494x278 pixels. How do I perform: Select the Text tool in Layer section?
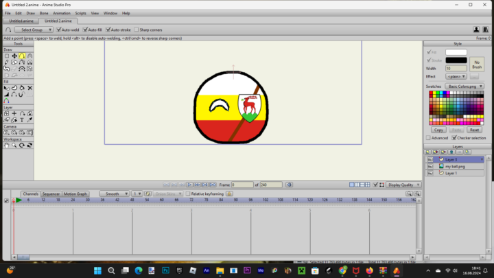tap(22, 120)
